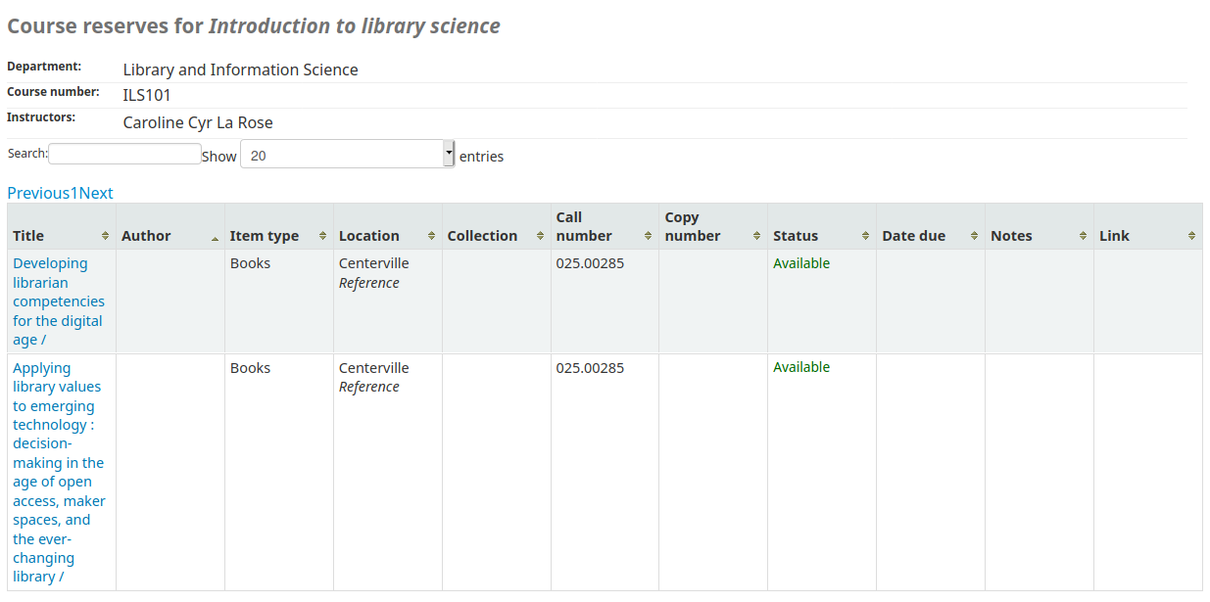
Task: Select page 1 in pagination
Action: [74, 193]
